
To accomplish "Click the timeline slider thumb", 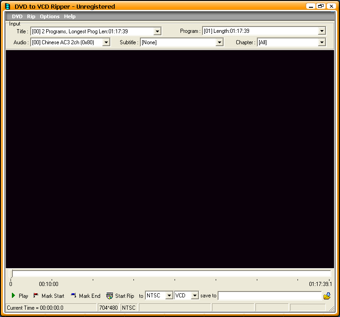I will (x=11, y=274).
